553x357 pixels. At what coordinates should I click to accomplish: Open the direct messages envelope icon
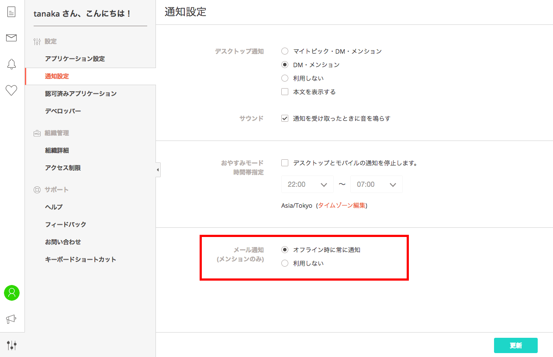(11, 38)
